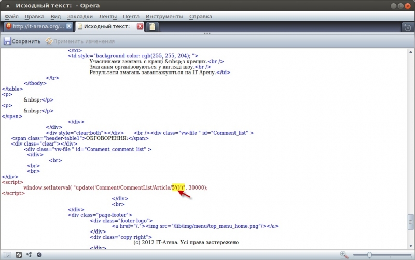415x260 pixels.
Task: Click the 'Учасниками змагань' text line
Action: tap(157, 61)
